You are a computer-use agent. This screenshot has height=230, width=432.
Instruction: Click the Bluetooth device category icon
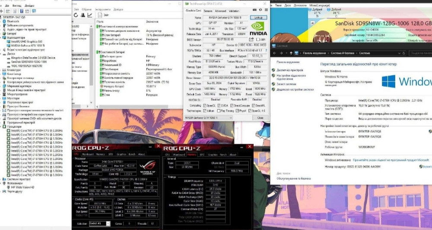click(x=5, y=21)
